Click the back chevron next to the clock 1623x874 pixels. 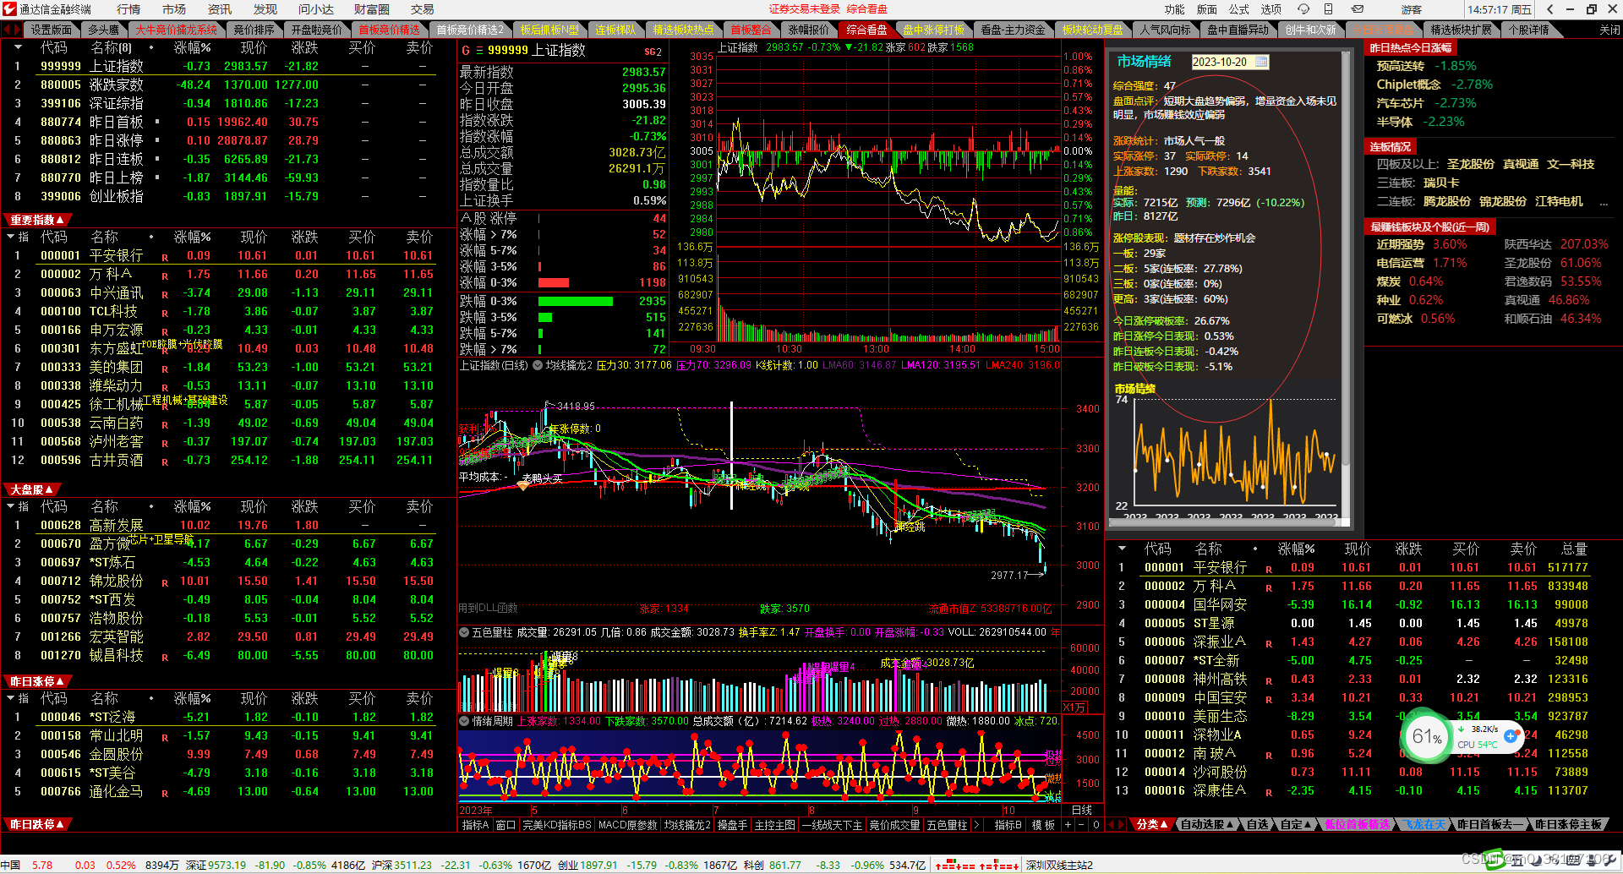coord(1549,9)
